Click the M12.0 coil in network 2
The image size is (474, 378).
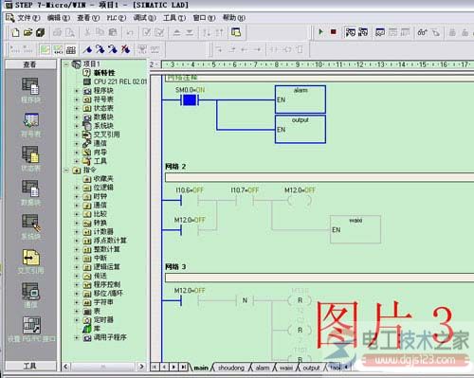click(300, 200)
